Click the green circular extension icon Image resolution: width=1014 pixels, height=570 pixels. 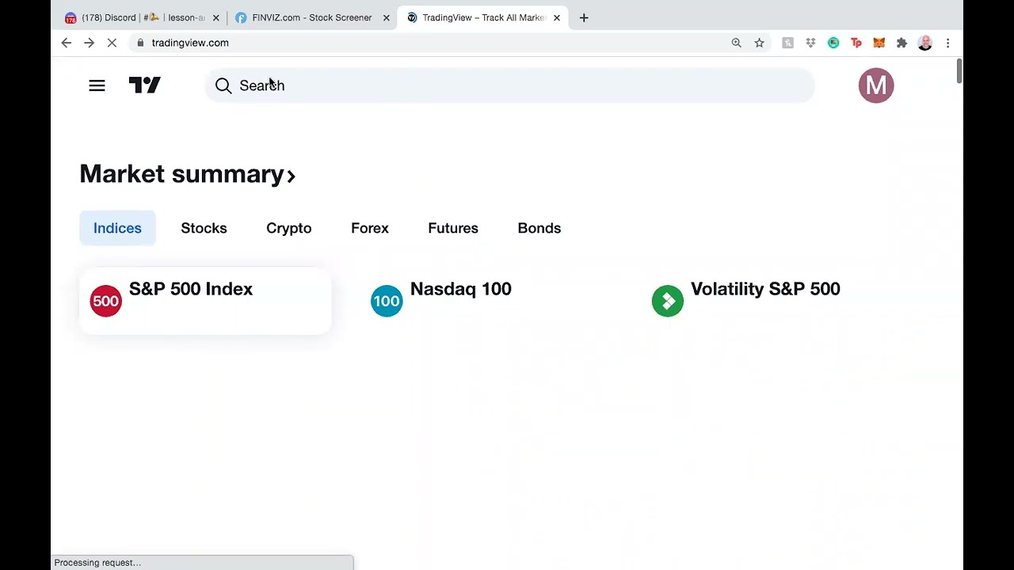(x=833, y=43)
